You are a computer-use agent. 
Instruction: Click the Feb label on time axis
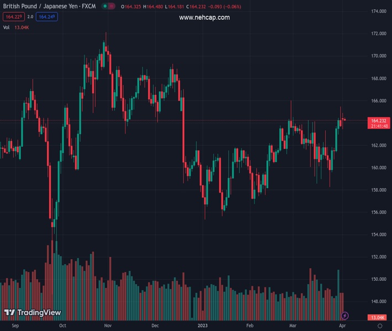pyautogui.click(x=250, y=325)
